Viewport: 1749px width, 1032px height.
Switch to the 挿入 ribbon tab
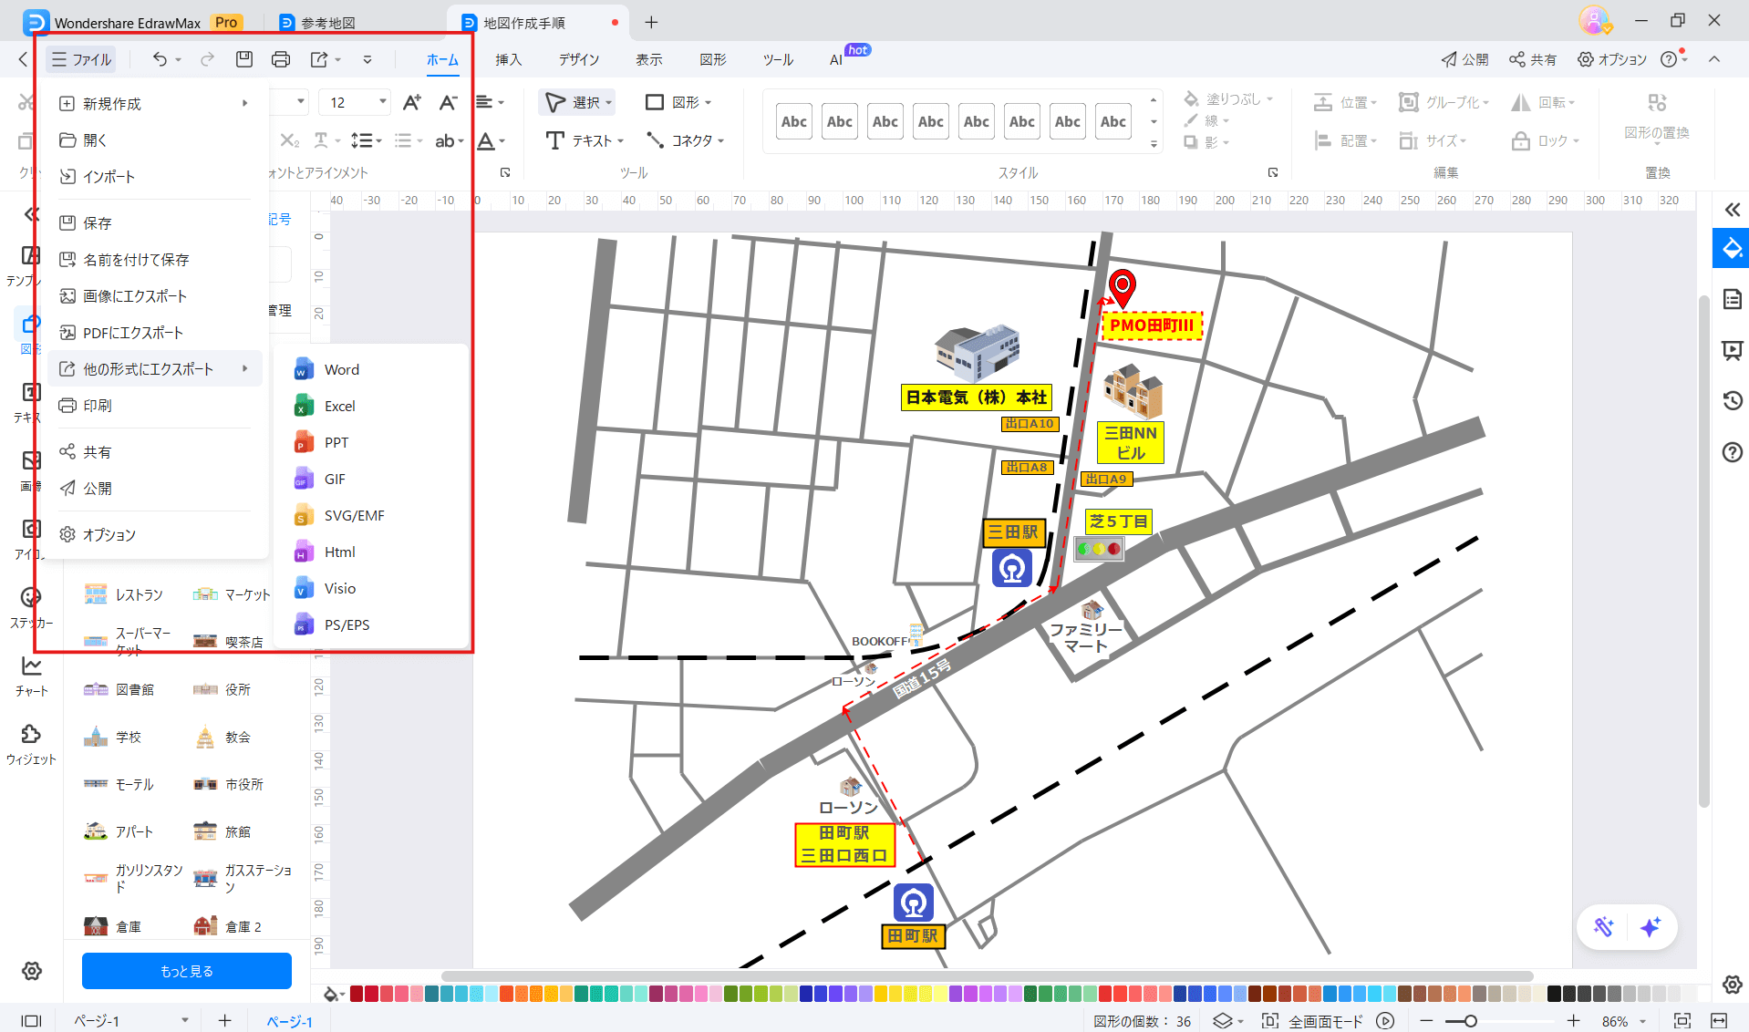(508, 59)
